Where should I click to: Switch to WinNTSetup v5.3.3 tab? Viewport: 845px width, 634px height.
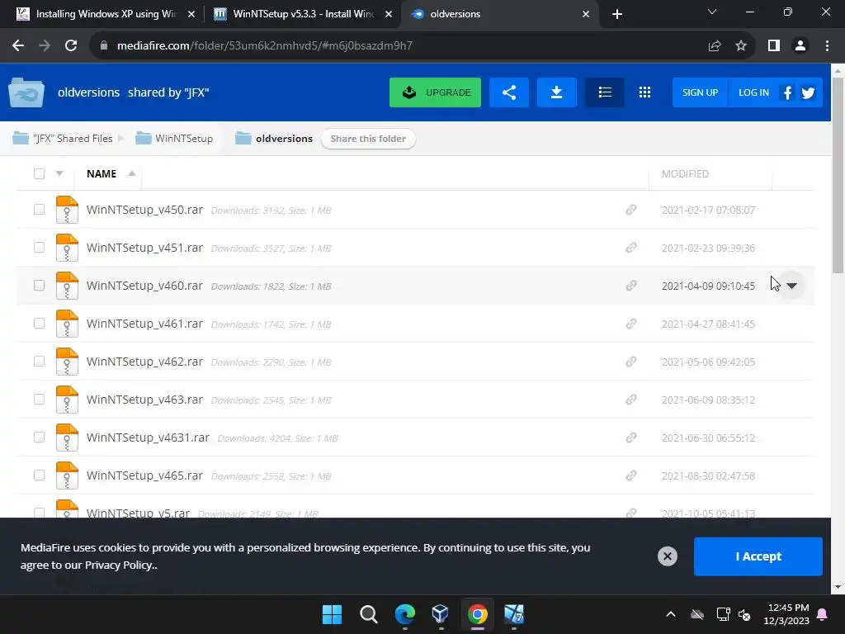(x=304, y=14)
